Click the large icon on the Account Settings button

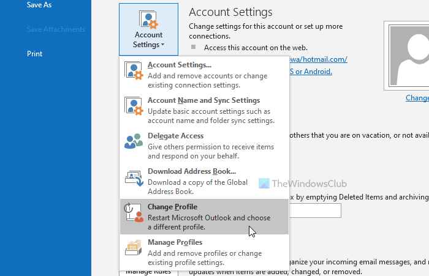[x=148, y=20]
